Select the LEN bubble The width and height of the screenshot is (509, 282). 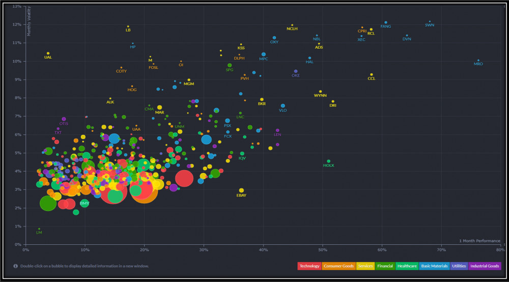point(277,130)
